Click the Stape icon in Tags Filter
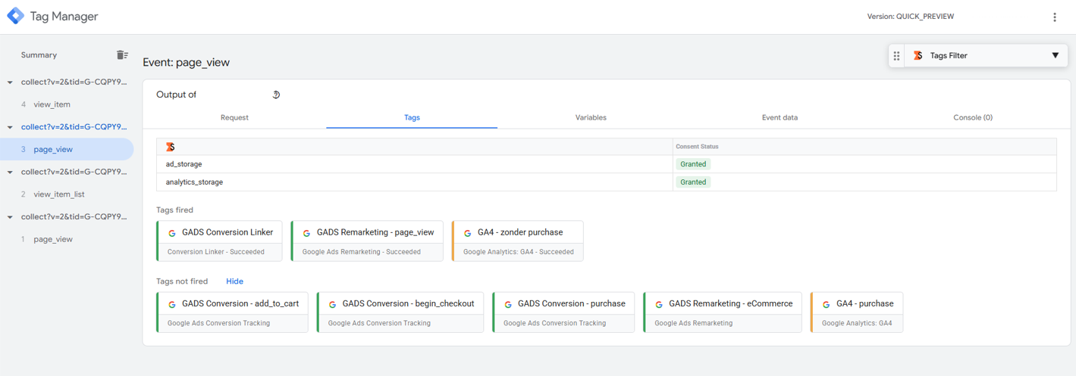Viewport: 1076px width, 376px height. (x=918, y=56)
